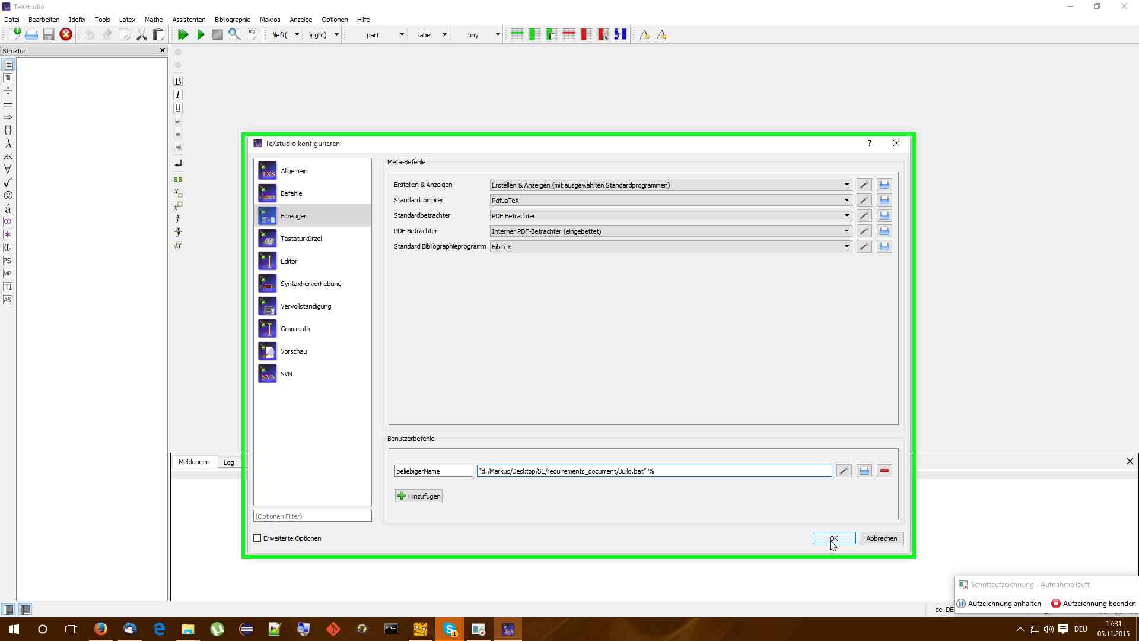Click the Cut scissors icon
This screenshot has width=1139, height=641.
click(141, 35)
